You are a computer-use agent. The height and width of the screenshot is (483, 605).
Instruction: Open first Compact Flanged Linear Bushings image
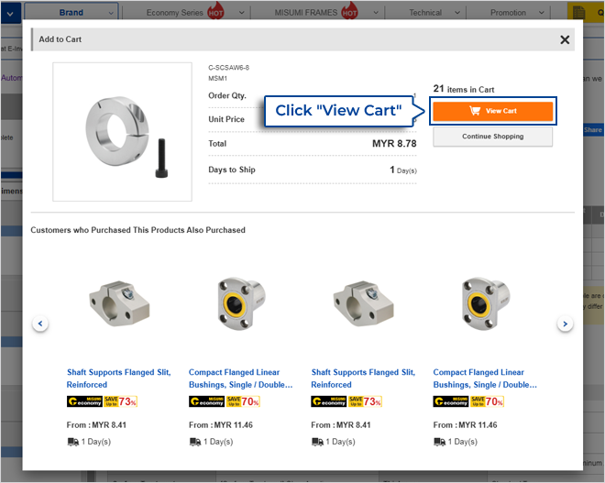click(237, 302)
